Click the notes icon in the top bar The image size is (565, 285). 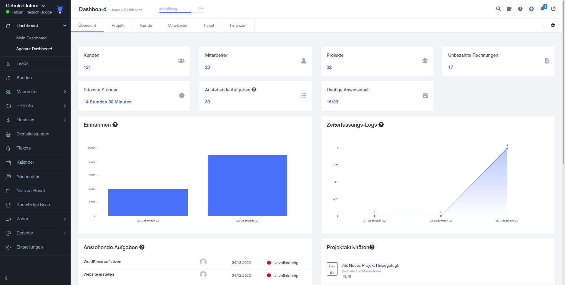click(x=509, y=9)
